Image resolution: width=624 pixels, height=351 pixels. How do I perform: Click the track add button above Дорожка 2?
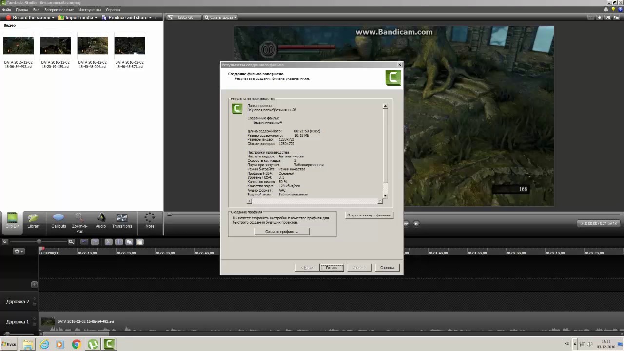(34, 284)
